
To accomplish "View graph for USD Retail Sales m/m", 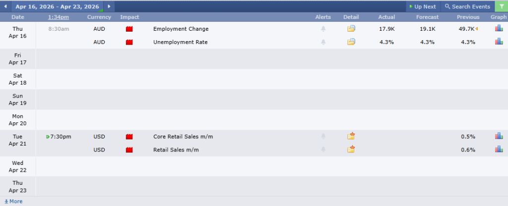I will click(x=499, y=150).
